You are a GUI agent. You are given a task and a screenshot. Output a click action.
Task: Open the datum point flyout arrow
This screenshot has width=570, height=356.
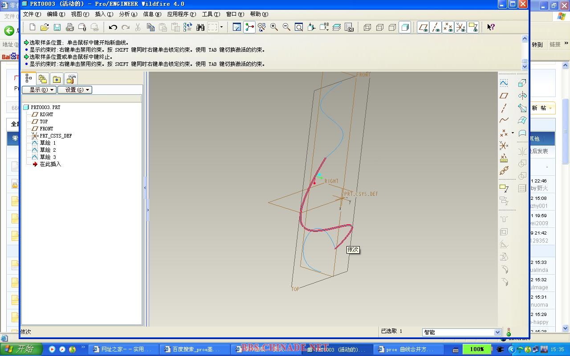pos(513,133)
